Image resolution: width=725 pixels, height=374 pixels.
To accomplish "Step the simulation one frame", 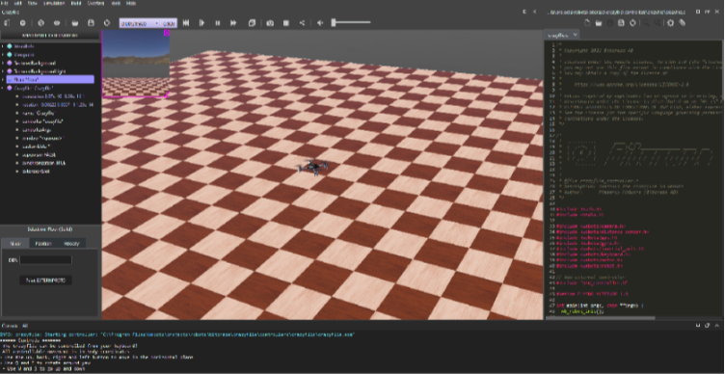I will (201, 23).
